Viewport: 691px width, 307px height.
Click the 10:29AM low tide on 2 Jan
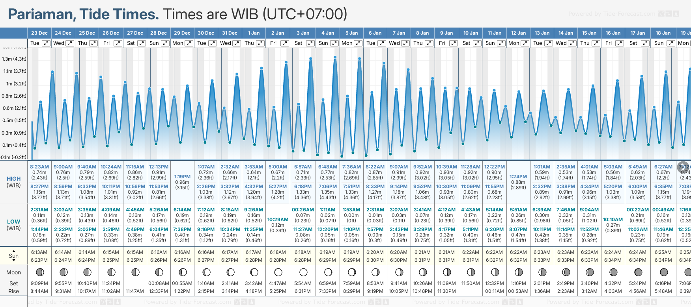point(278,220)
